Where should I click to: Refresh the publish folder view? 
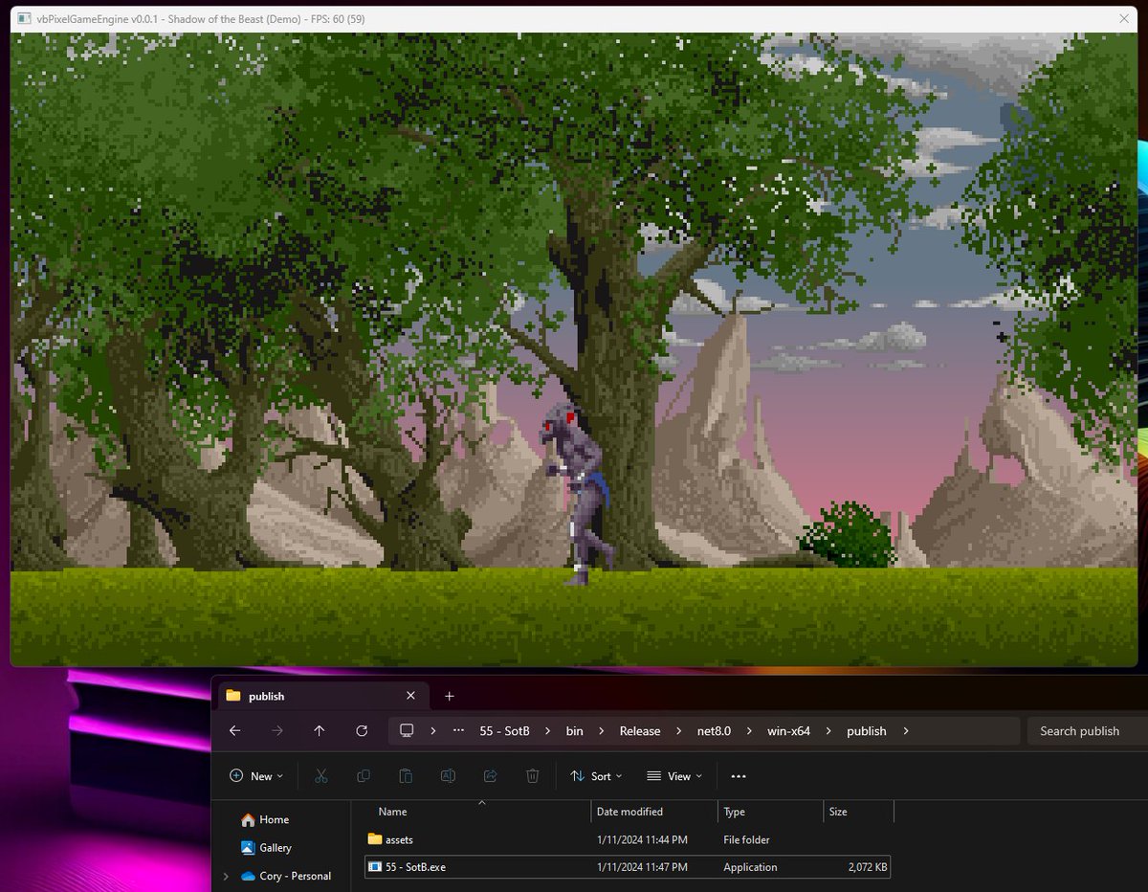pos(362,730)
